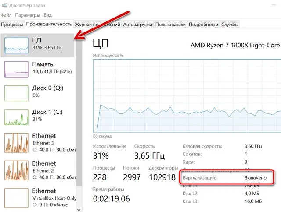
Task: Open the Параметры menu
Action: tap(28, 16)
